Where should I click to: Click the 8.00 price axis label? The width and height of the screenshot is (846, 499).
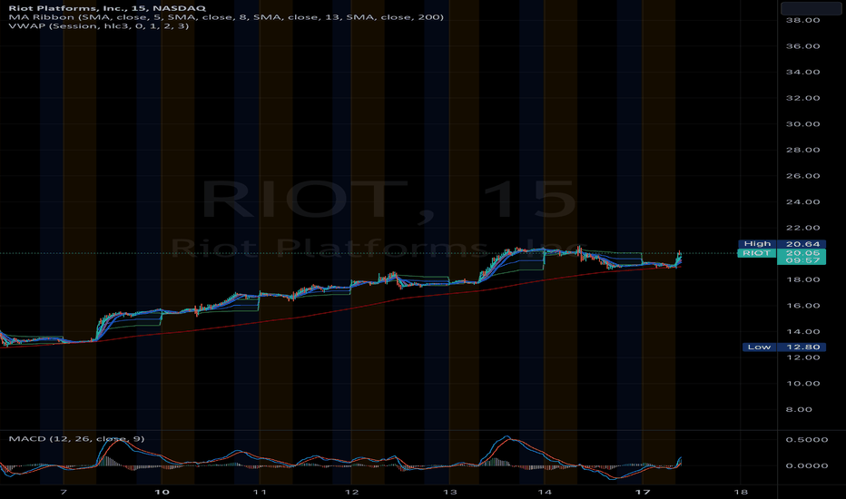[x=799, y=409]
